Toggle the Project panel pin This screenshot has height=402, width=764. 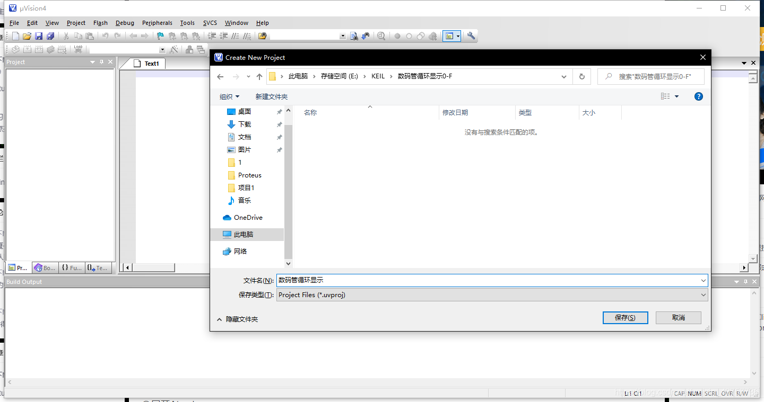(x=101, y=62)
